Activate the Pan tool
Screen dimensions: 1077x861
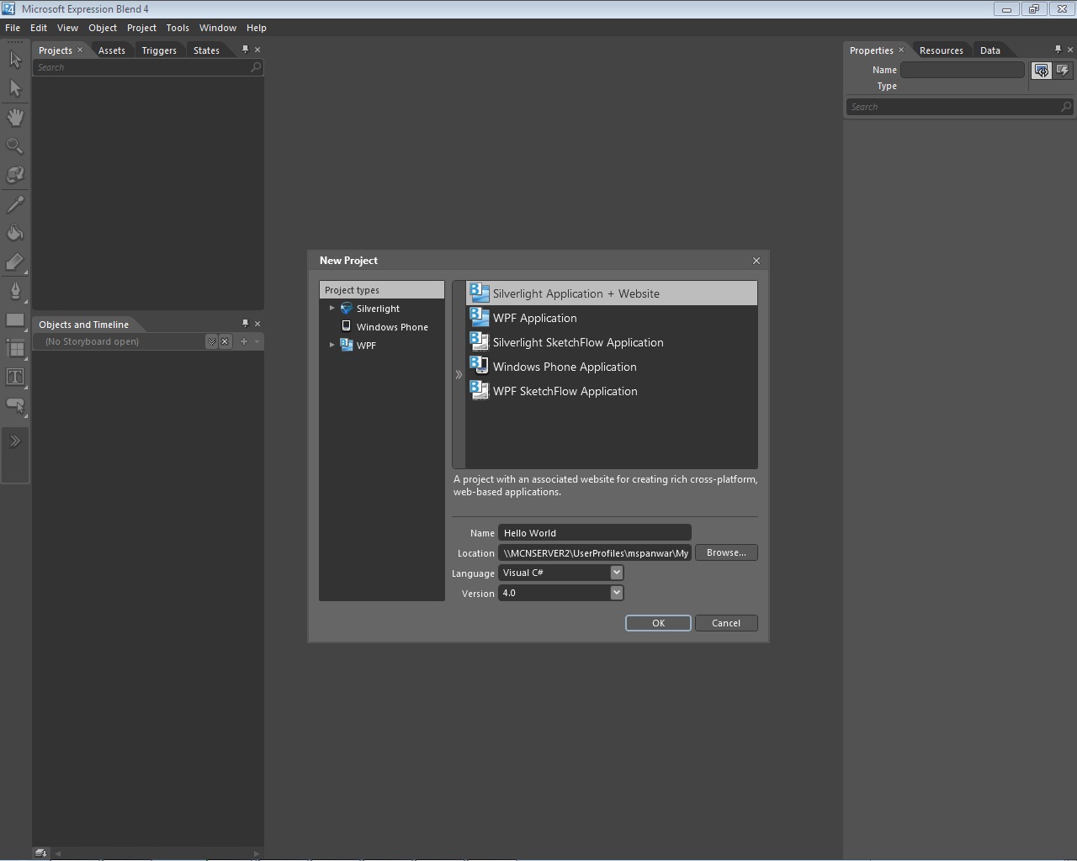(15, 117)
